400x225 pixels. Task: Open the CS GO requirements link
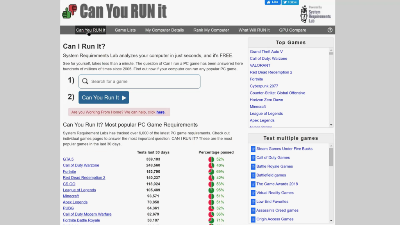69,184
